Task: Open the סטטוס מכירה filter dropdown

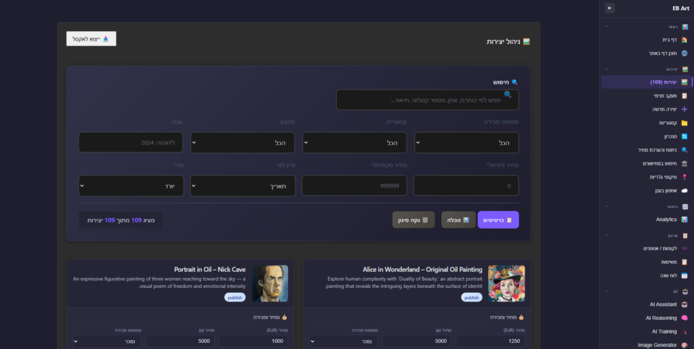Action: [x=466, y=143]
